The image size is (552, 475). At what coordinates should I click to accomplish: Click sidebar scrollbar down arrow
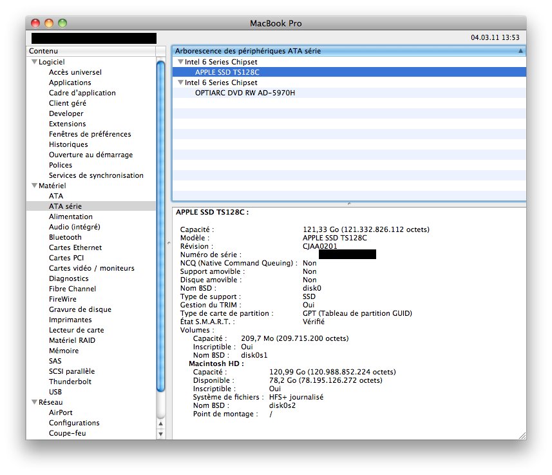[161, 434]
